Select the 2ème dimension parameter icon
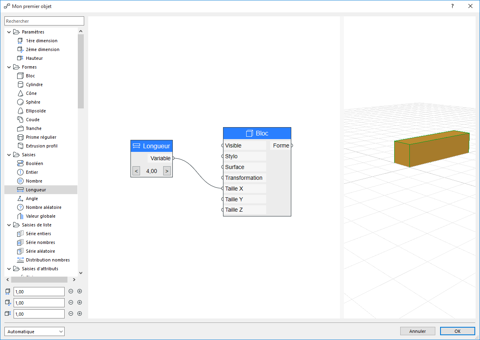 click(20, 49)
